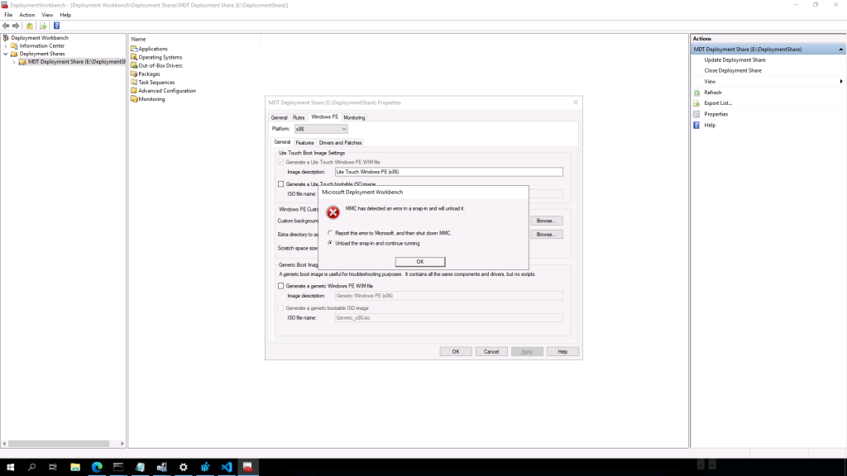Click the Lite Touch image description field
The image size is (847, 476).
[449, 172]
